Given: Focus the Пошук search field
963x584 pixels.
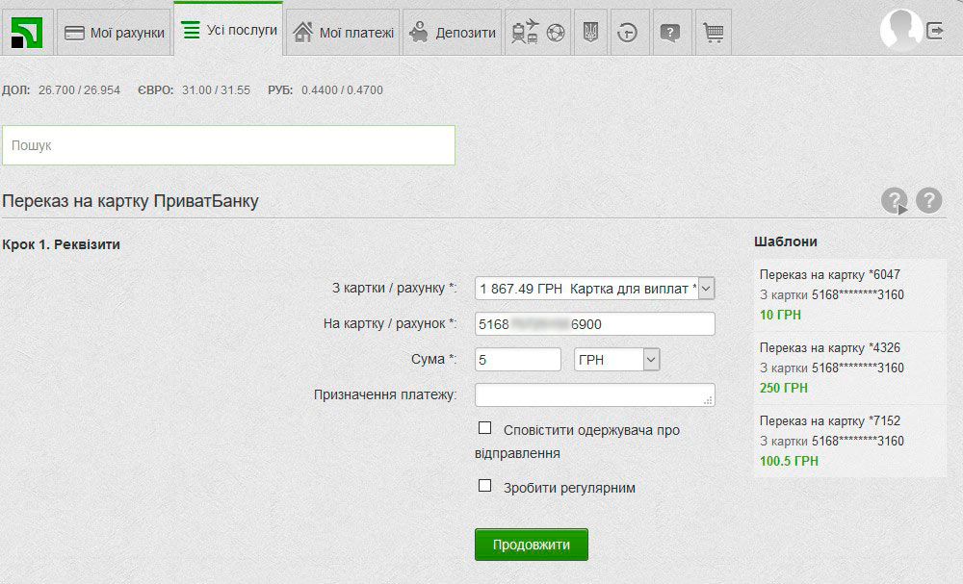Looking at the screenshot, I should pyautogui.click(x=228, y=145).
